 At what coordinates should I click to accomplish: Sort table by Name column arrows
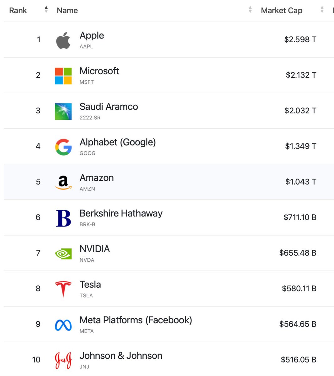(x=250, y=10)
